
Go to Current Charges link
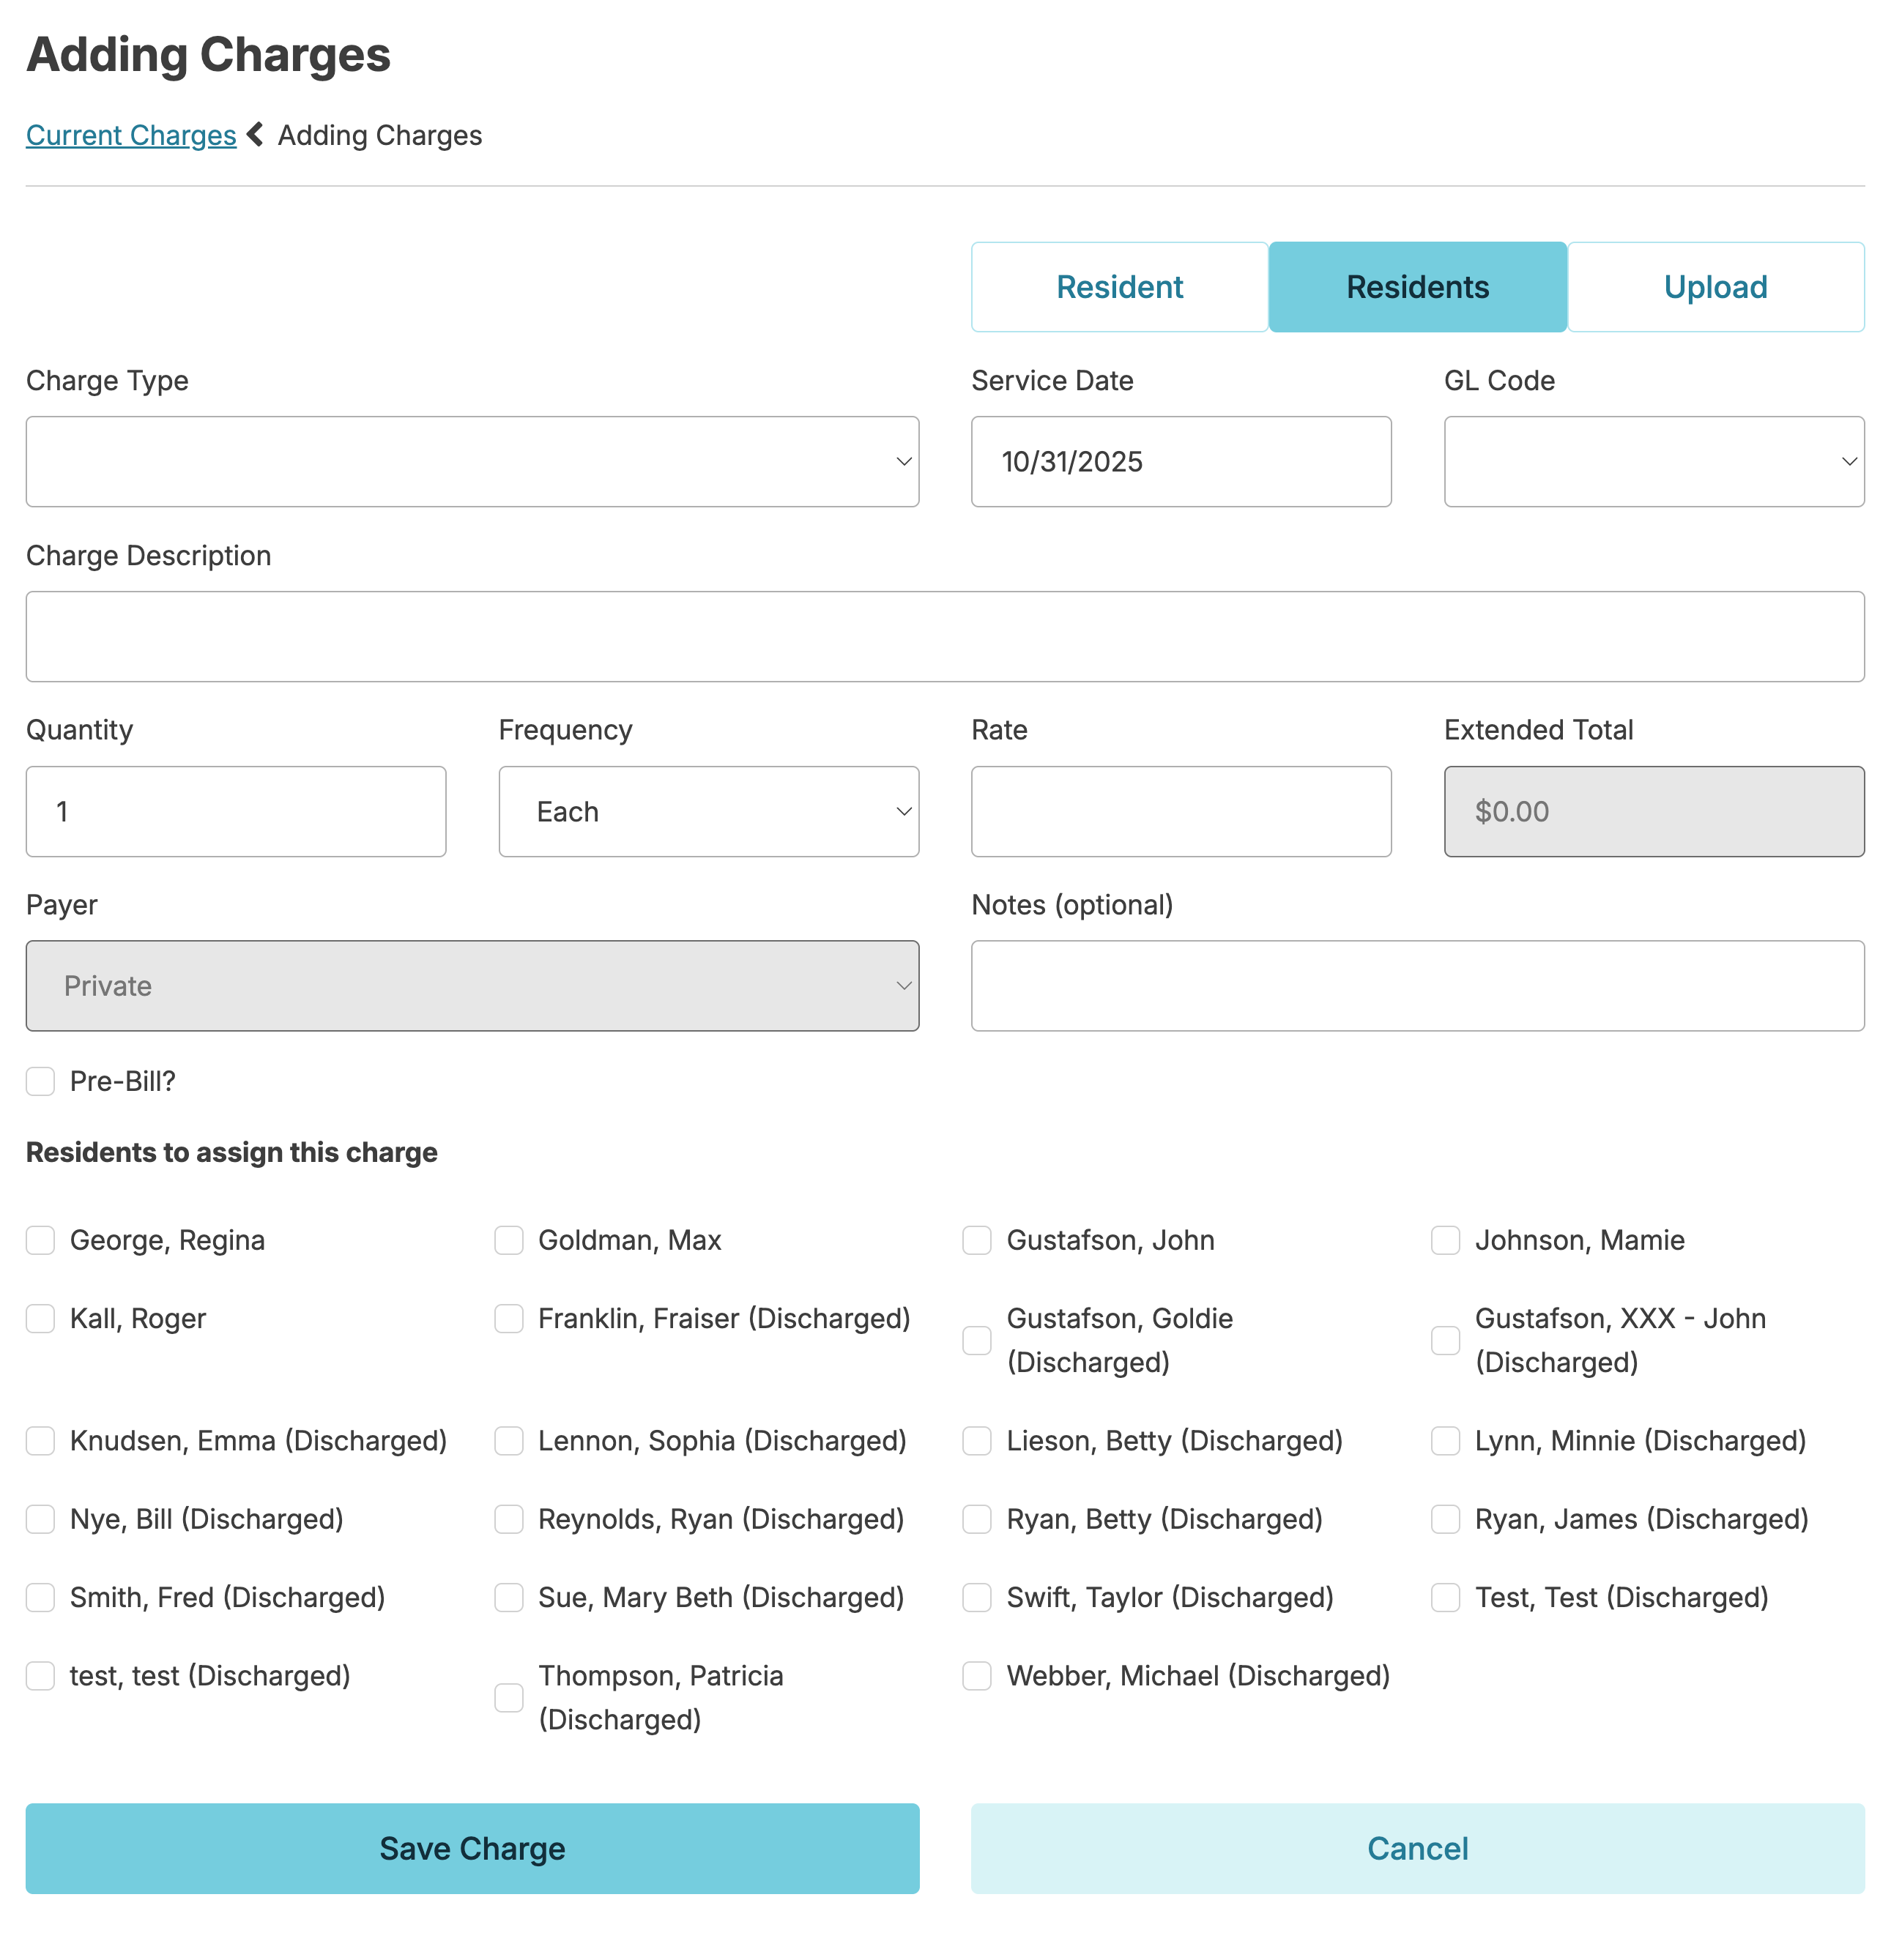coord(131,135)
